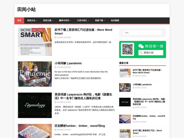
Task: Click the small Etymology thumbnail in 最新文章
Action: click(x=125, y=102)
